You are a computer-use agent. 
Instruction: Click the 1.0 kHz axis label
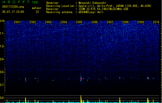click(2, 46)
